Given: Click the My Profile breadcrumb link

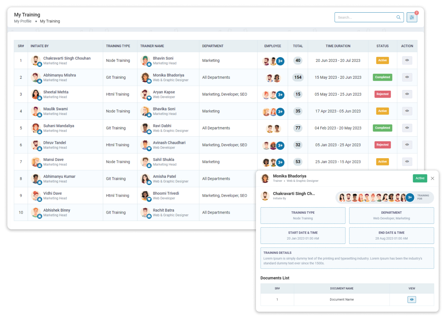Looking at the screenshot, I should coord(23,21).
